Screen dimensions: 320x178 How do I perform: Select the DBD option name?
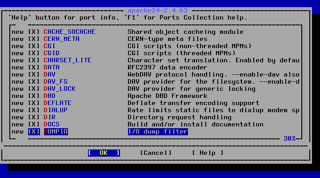pyautogui.click(x=50, y=96)
